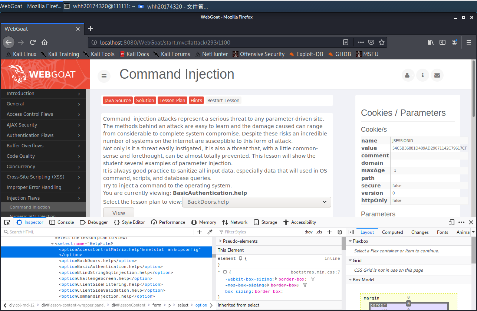
Task: Expand the Cross-Site Scripting (XSS) category
Action: pyautogui.click(x=43, y=177)
